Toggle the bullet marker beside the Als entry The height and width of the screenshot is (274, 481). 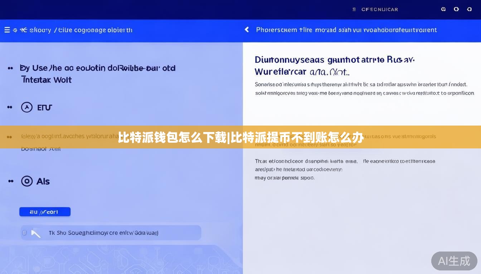tap(10, 181)
